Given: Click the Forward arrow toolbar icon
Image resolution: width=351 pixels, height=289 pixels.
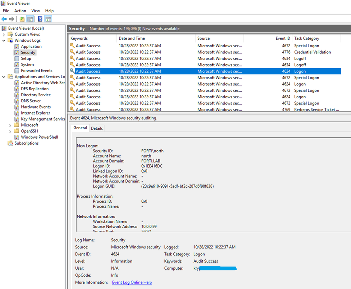Looking at the screenshot, I should (x=12, y=19).
